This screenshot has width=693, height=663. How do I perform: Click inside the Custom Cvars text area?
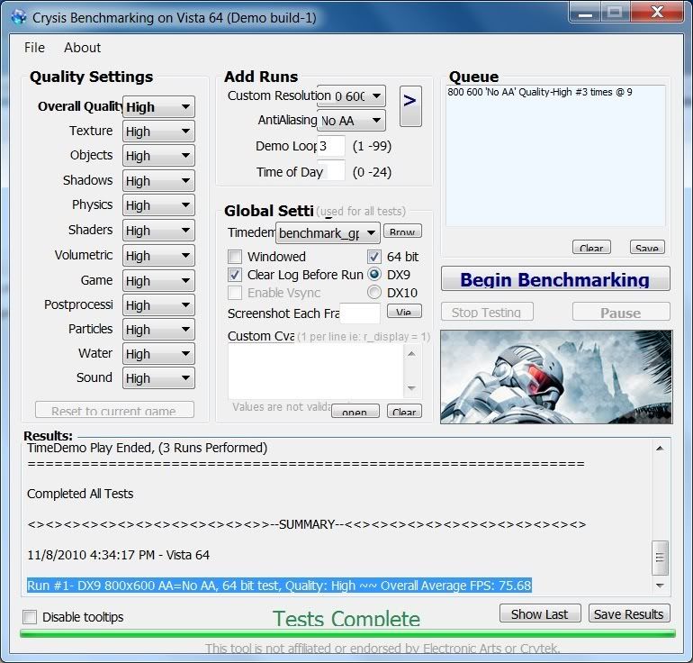pos(316,371)
